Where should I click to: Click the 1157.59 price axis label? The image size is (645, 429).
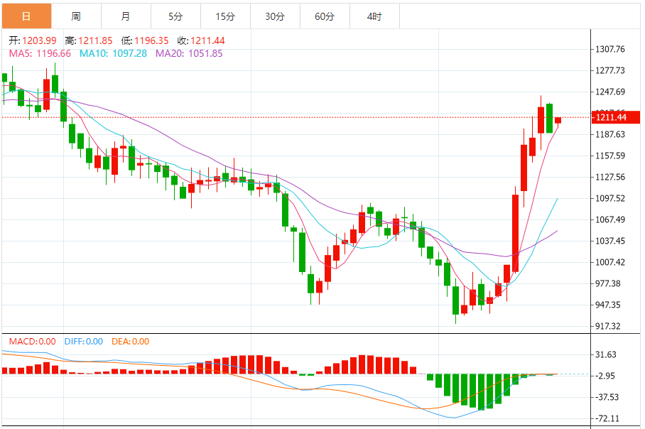coord(610,156)
